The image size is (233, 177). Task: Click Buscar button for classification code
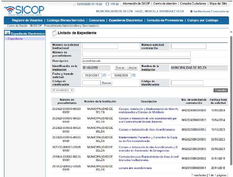(x=107, y=83)
